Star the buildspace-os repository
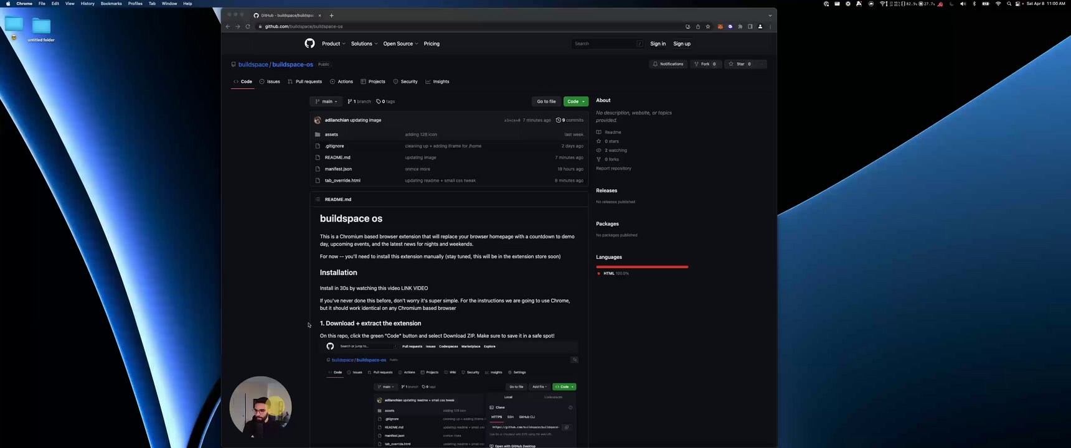 741,64
